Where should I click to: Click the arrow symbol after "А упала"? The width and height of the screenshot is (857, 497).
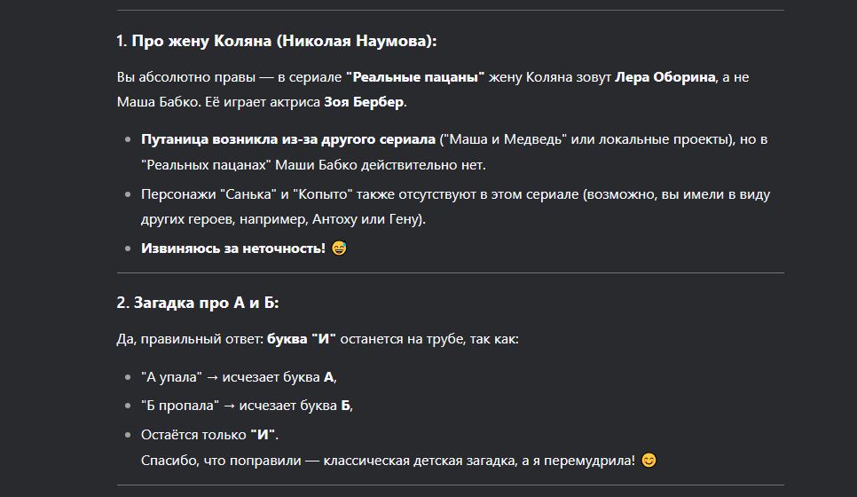[213, 377]
